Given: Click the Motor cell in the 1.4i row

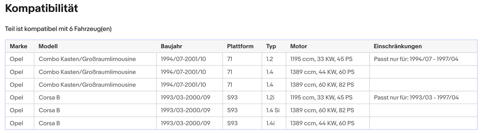Looking at the screenshot, I should tap(322, 123).
